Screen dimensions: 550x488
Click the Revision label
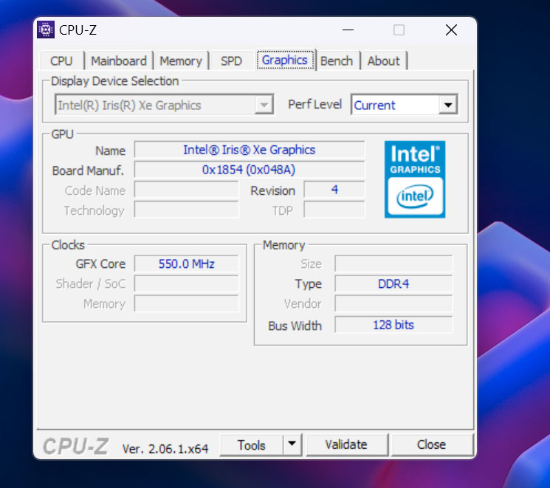point(272,190)
